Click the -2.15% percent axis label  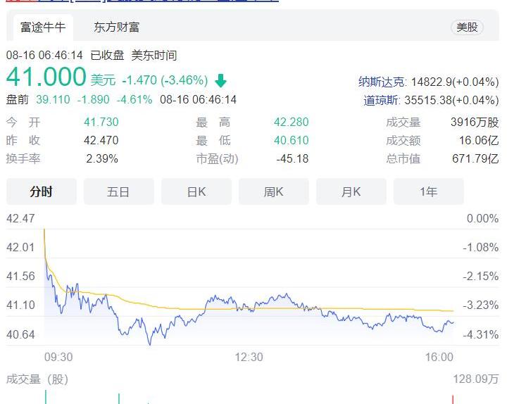pos(481,276)
